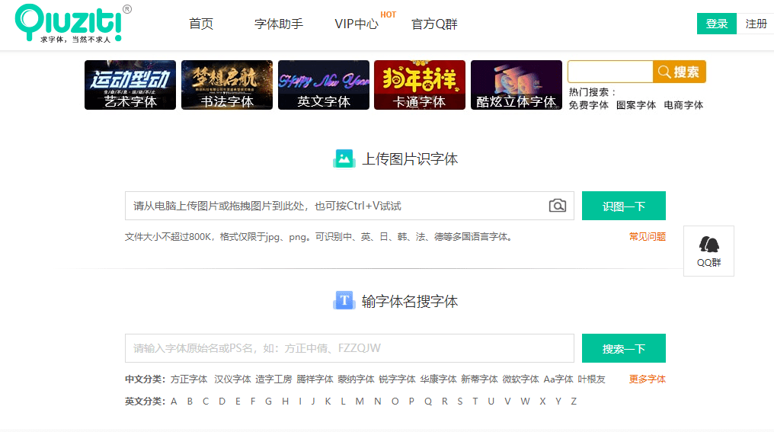Open the QQ群 penguin floating widget

708,251
